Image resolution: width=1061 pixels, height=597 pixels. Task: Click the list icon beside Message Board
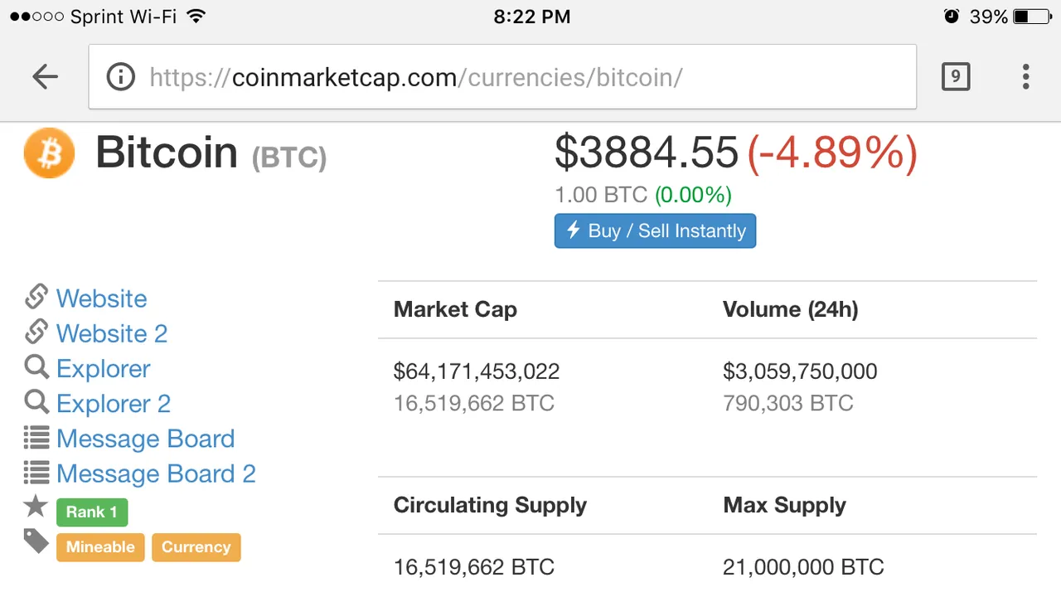(36, 437)
